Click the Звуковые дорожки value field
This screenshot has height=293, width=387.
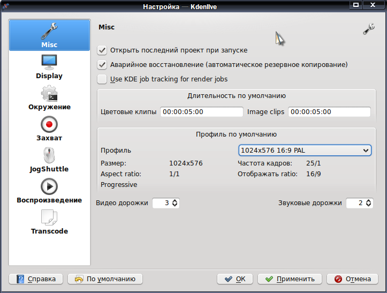[x=356, y=203]
